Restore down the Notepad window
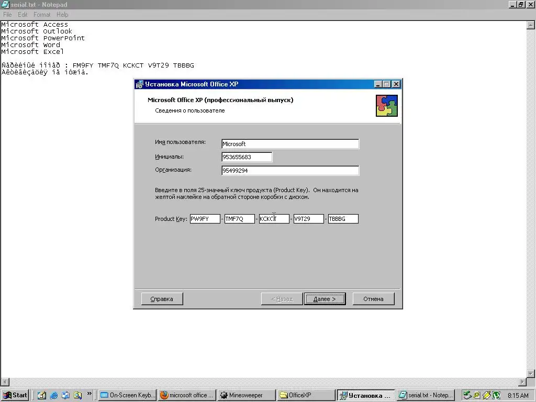 coord(521,4)
